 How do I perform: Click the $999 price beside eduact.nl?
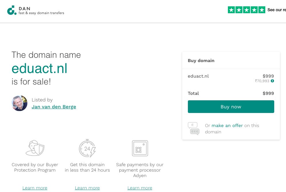click(x=268, y=76)
